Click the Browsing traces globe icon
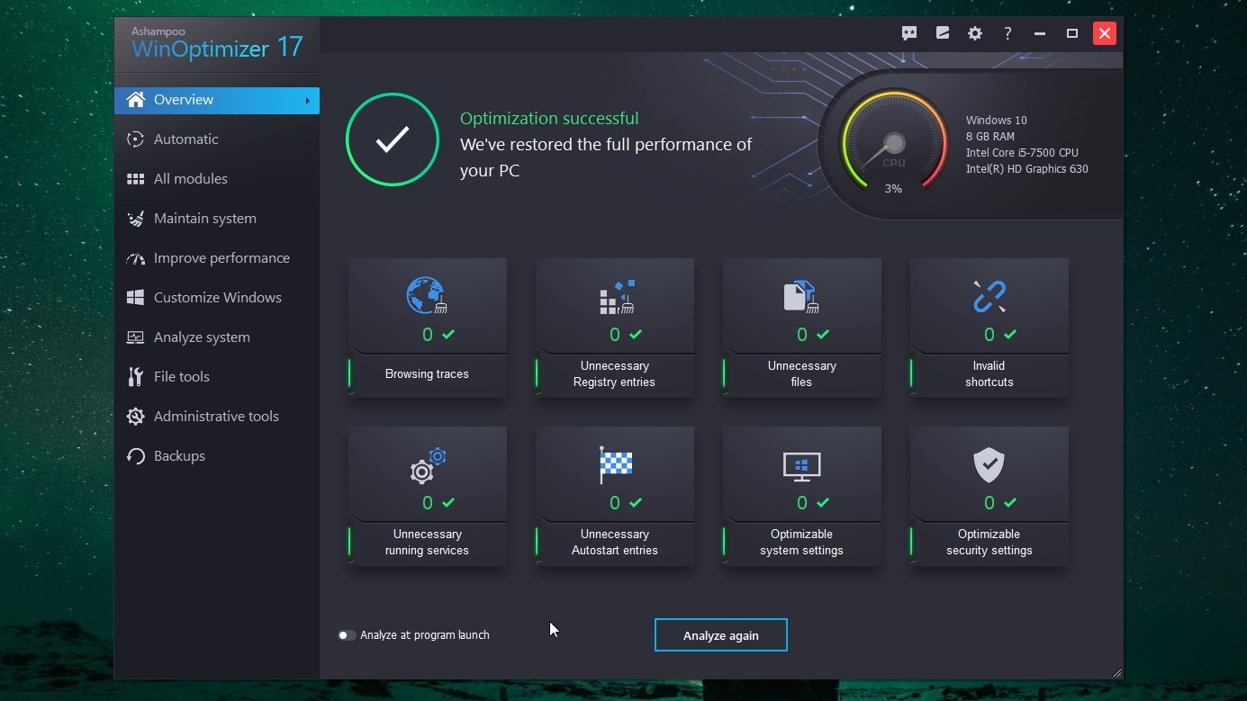The width and height of the screenshot is (1247, 701). (427, 295)
